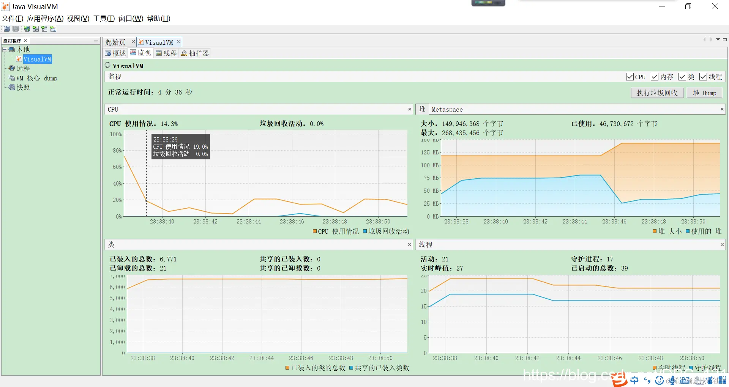Click the 快照 snapshots icon
This screenshot has height=387, width=729.
12,88
